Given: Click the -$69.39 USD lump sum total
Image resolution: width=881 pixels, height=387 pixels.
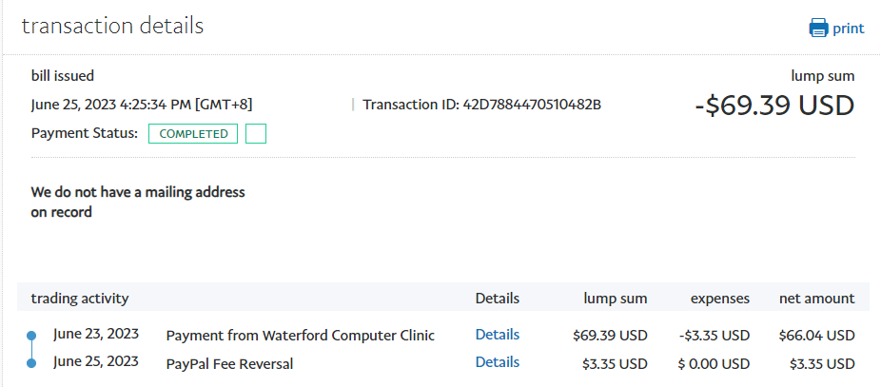Looking at the screenshot, I should 774,106.
